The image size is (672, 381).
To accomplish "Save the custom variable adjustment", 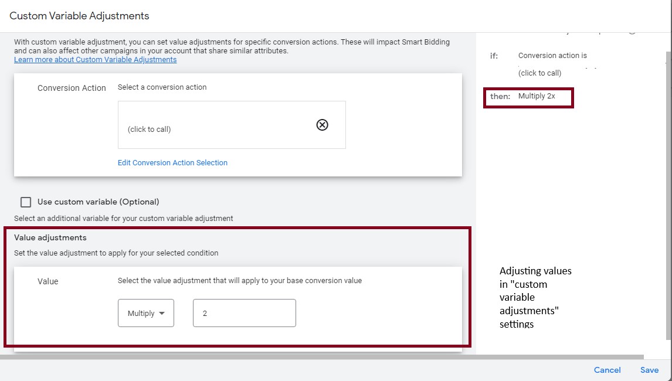I will 649,370.
